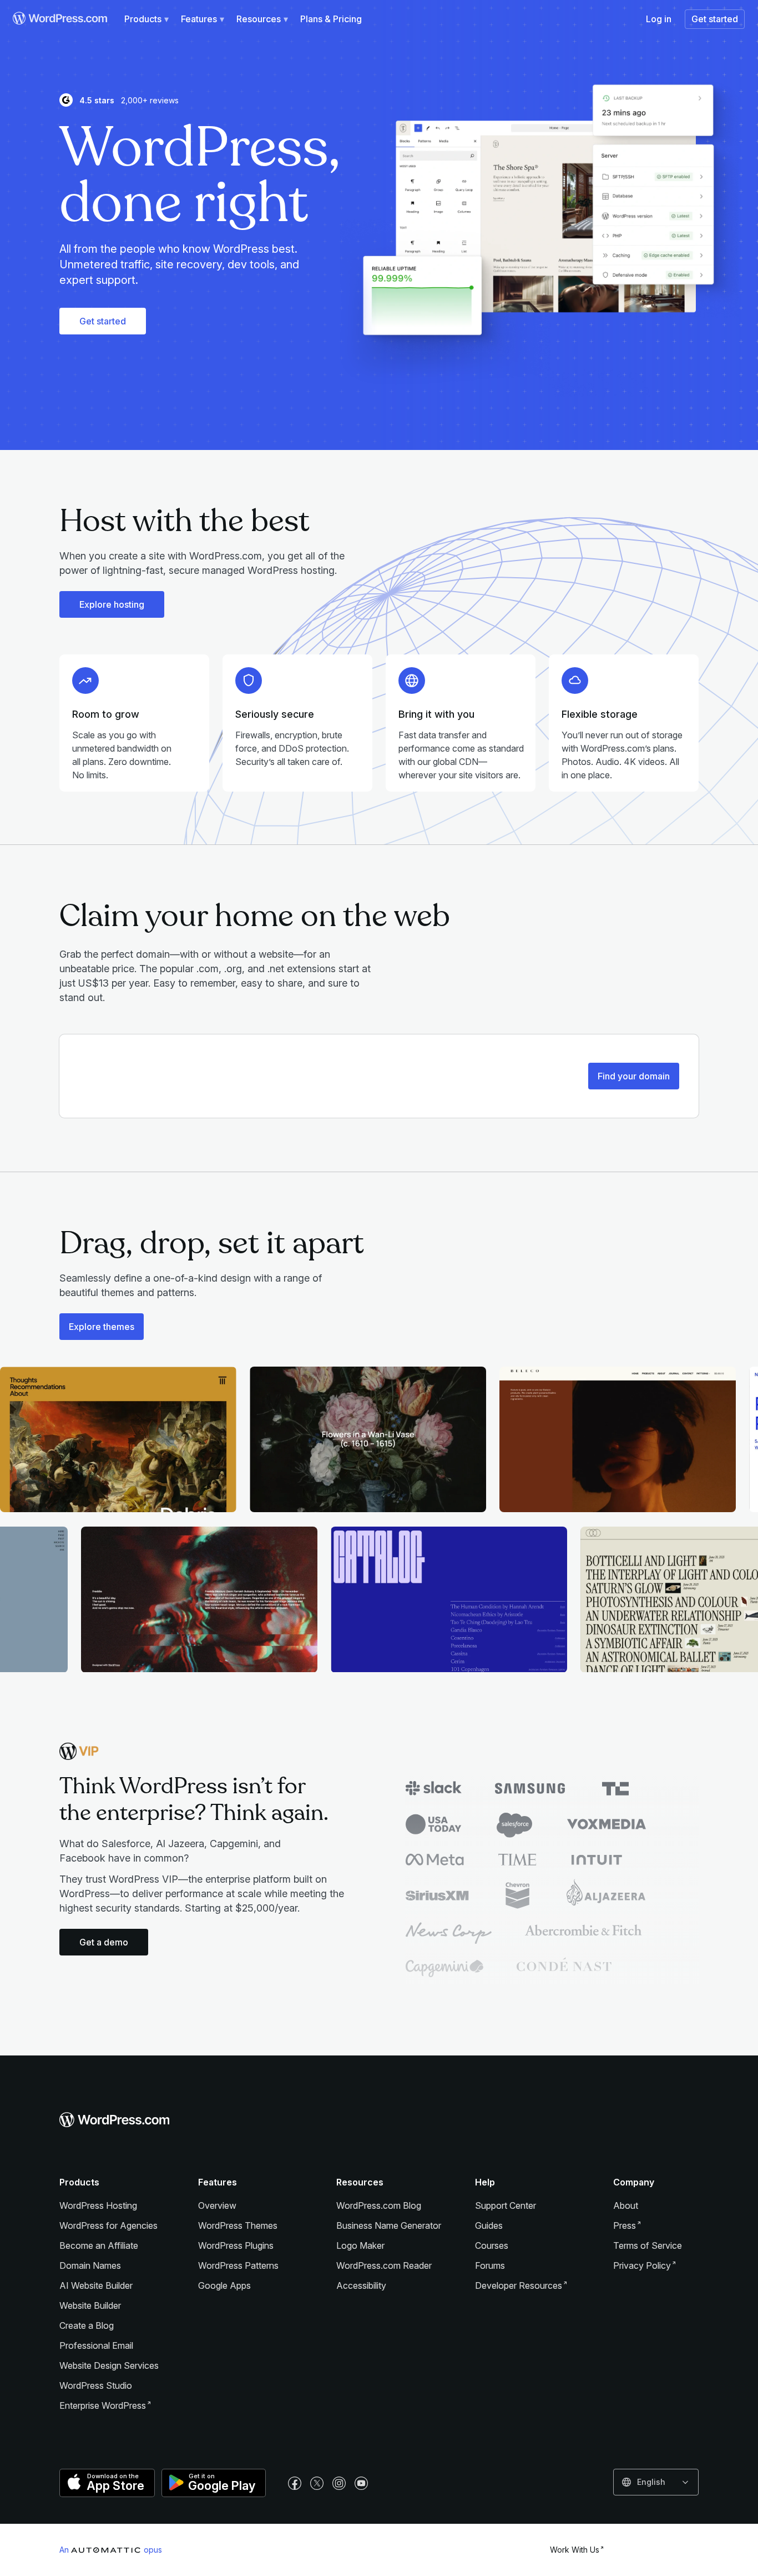Open the Resources menu in header
Screen dimensions: 758x2576
point(262,19)
